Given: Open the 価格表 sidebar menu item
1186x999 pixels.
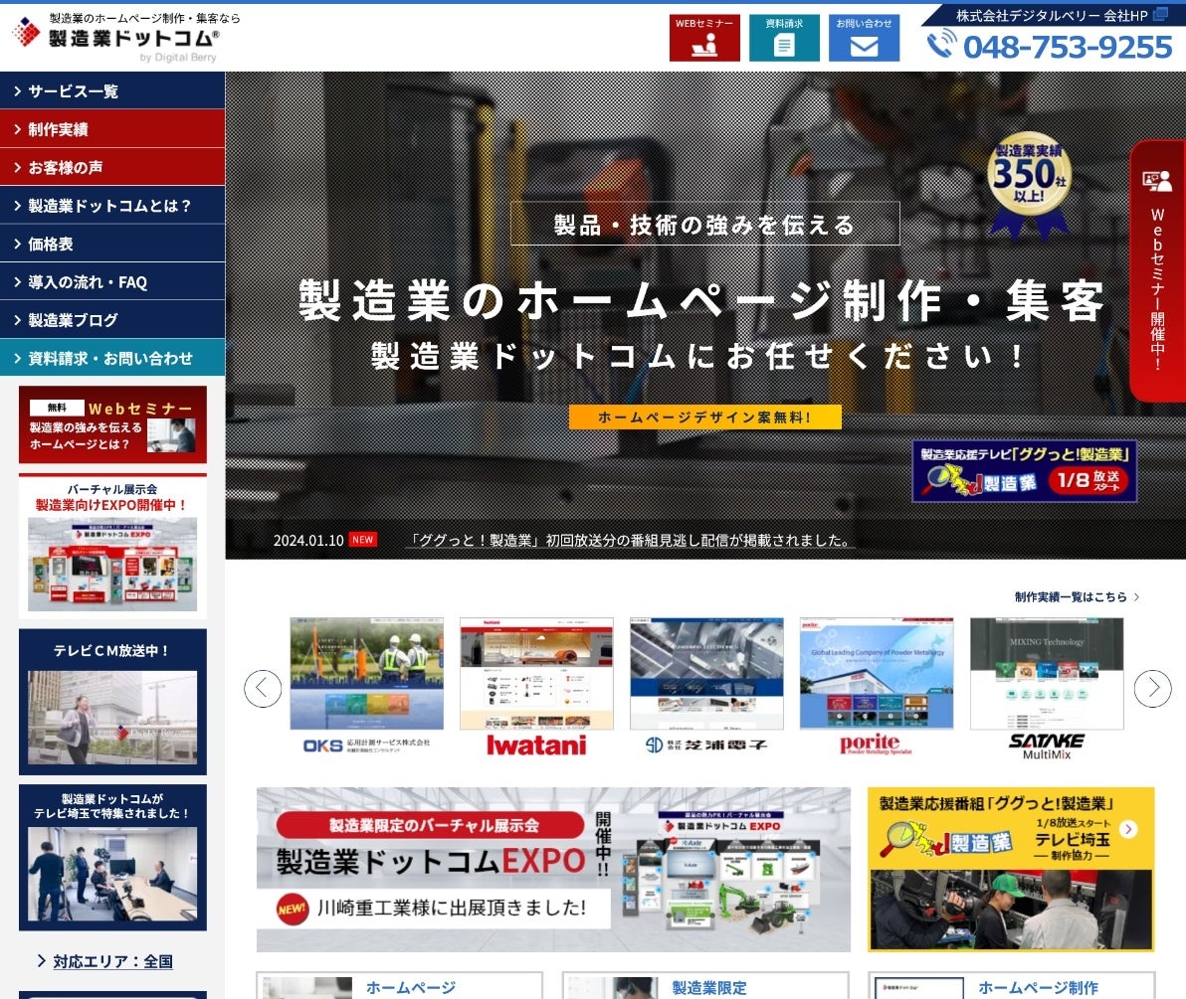Looking at the screenshot, I should pos(112,244).
